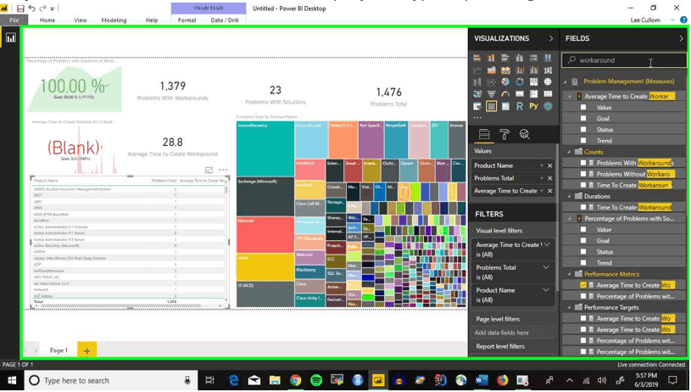
Task: Open Report view from left sidebar
Action: click(10, 38)
